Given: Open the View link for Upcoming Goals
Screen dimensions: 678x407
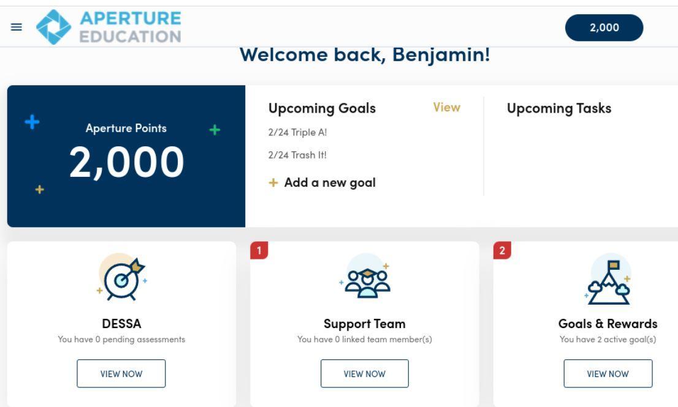Looking at the screenshot, I should [x=446, y=108].
